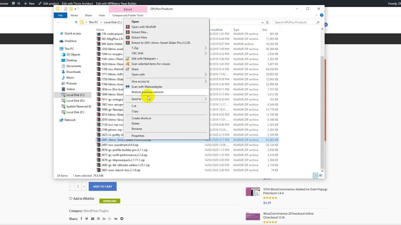This screenshot has height=225, width=401.
Task: Click the YITH WooCommerce product thumbnail
Action: click(x=253, y=192)
